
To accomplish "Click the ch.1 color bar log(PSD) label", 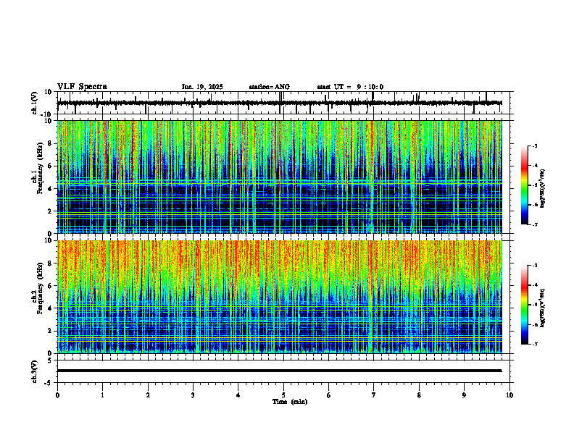I will point(543,189).
